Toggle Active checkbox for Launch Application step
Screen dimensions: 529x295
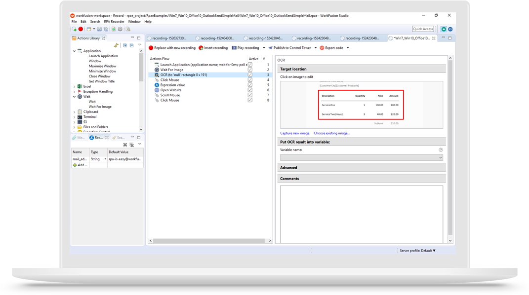coord(250,64)
